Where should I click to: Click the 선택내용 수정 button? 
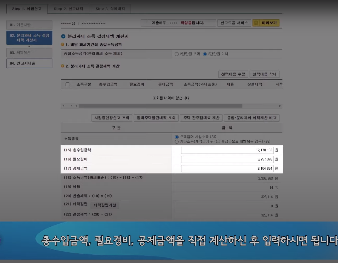(233, 74)
